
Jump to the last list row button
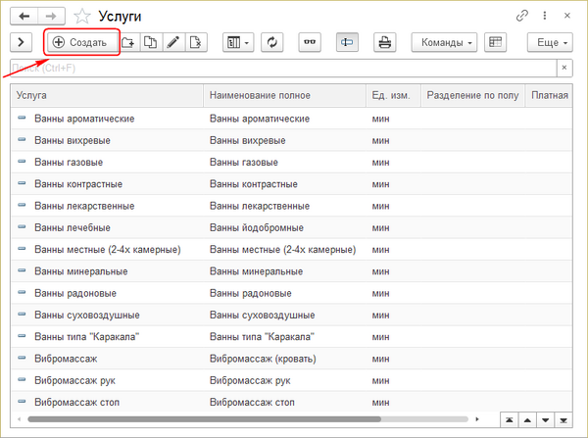[563, 420]
